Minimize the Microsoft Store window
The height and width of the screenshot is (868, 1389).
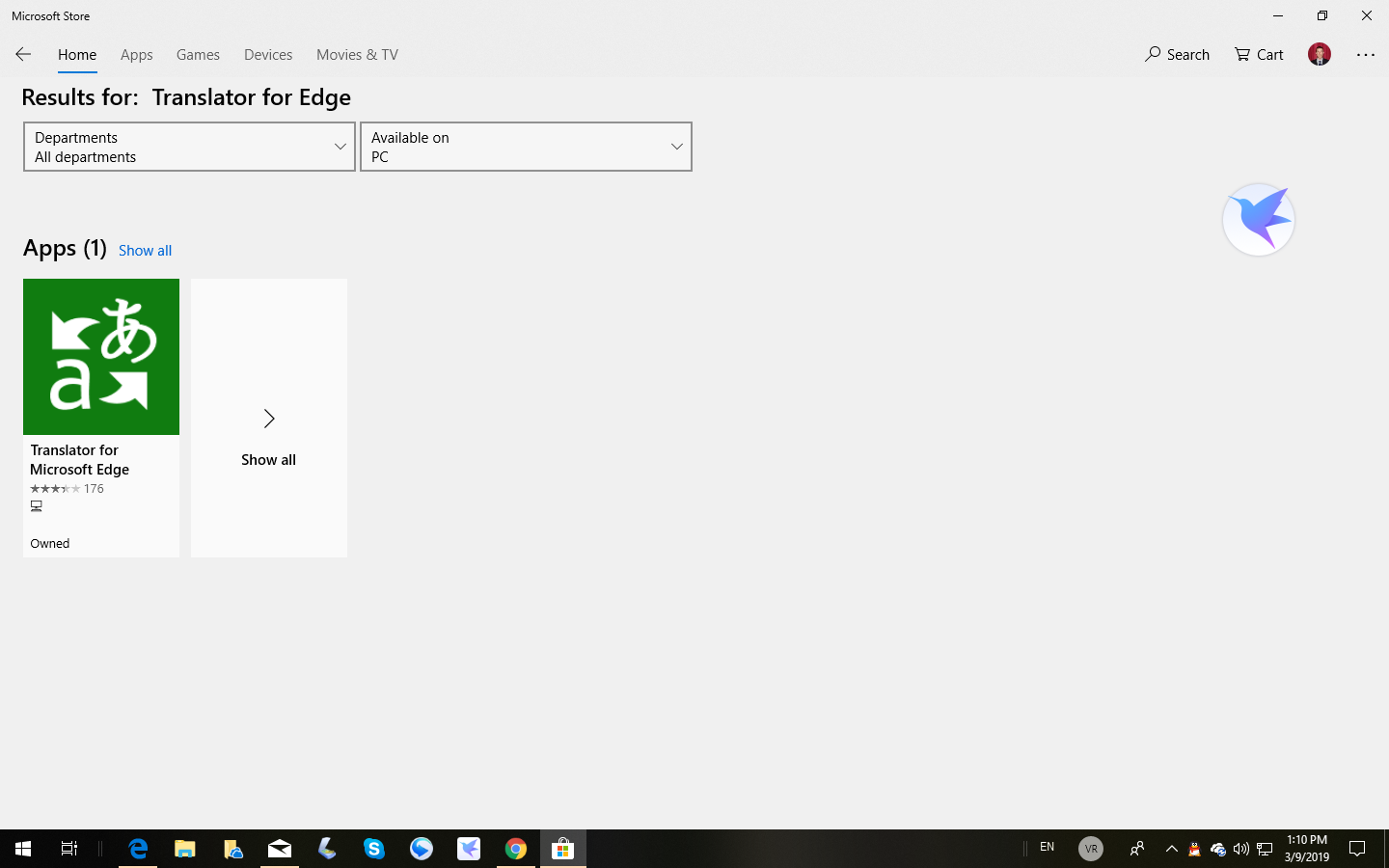1278,15
